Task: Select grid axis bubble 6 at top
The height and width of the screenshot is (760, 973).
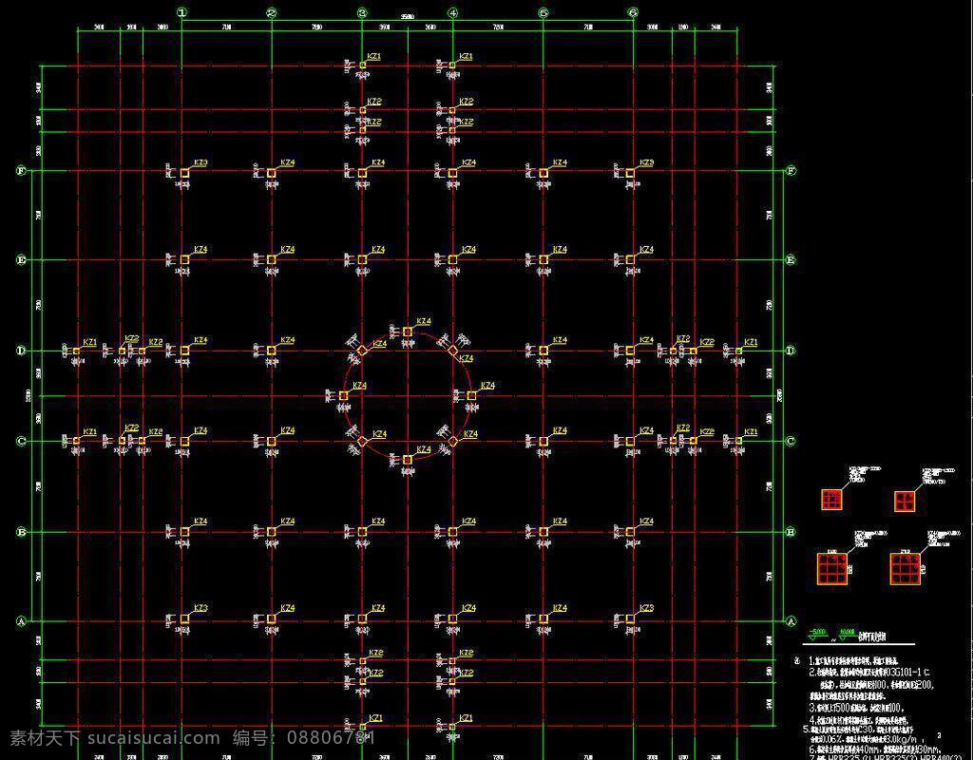Action: click(x=633, y=11)
